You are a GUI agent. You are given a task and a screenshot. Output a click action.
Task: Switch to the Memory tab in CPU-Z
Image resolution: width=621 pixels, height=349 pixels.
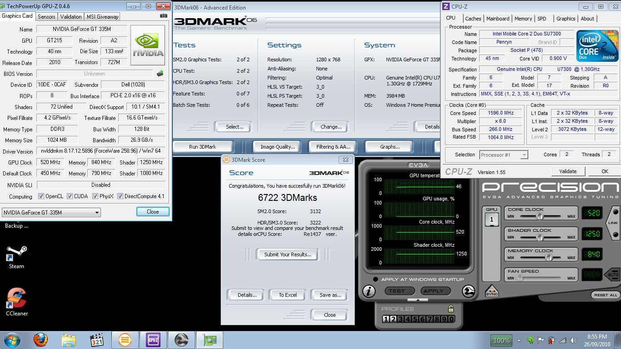click(523, 19)
